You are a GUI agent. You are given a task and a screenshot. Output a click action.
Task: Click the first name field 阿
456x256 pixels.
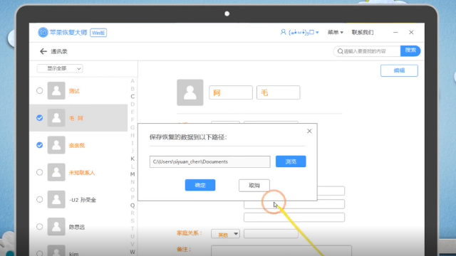pos(231,92)
